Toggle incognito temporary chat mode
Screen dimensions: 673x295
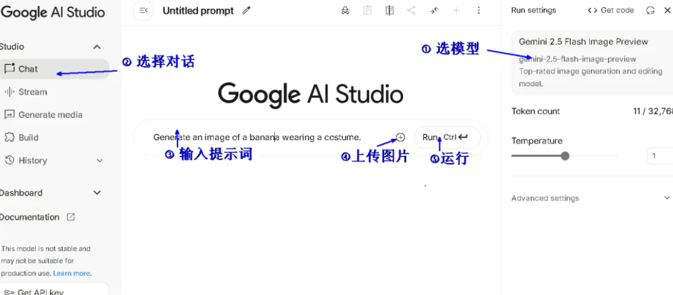coord(345,10)
